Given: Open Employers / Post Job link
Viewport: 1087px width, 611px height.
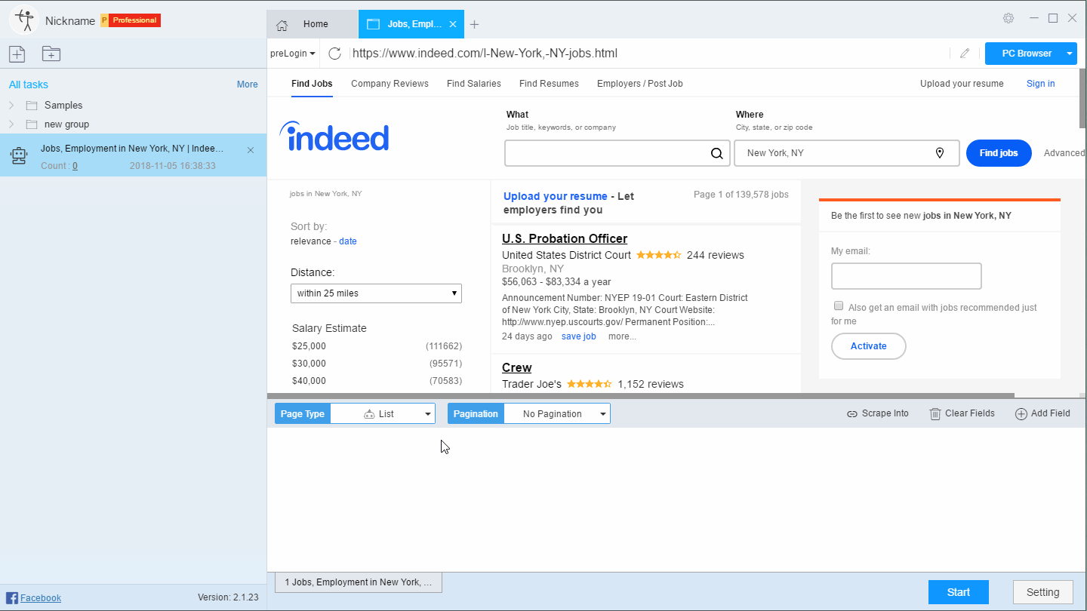Looking at the screenshot, I should (x=640, y=84).
